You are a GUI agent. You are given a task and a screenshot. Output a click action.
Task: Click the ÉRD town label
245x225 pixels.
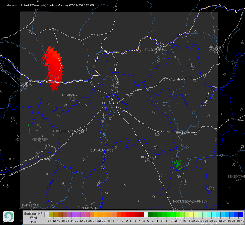pos(103,114)
